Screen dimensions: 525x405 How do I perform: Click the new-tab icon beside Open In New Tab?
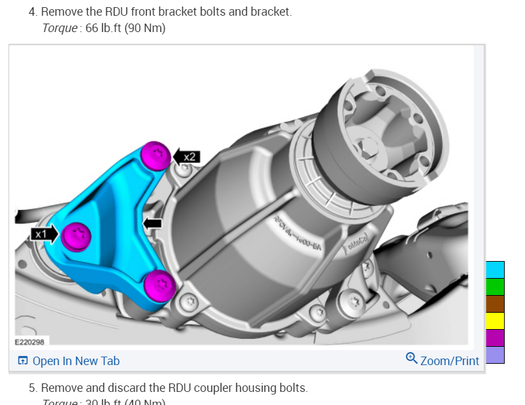point(22,361)
